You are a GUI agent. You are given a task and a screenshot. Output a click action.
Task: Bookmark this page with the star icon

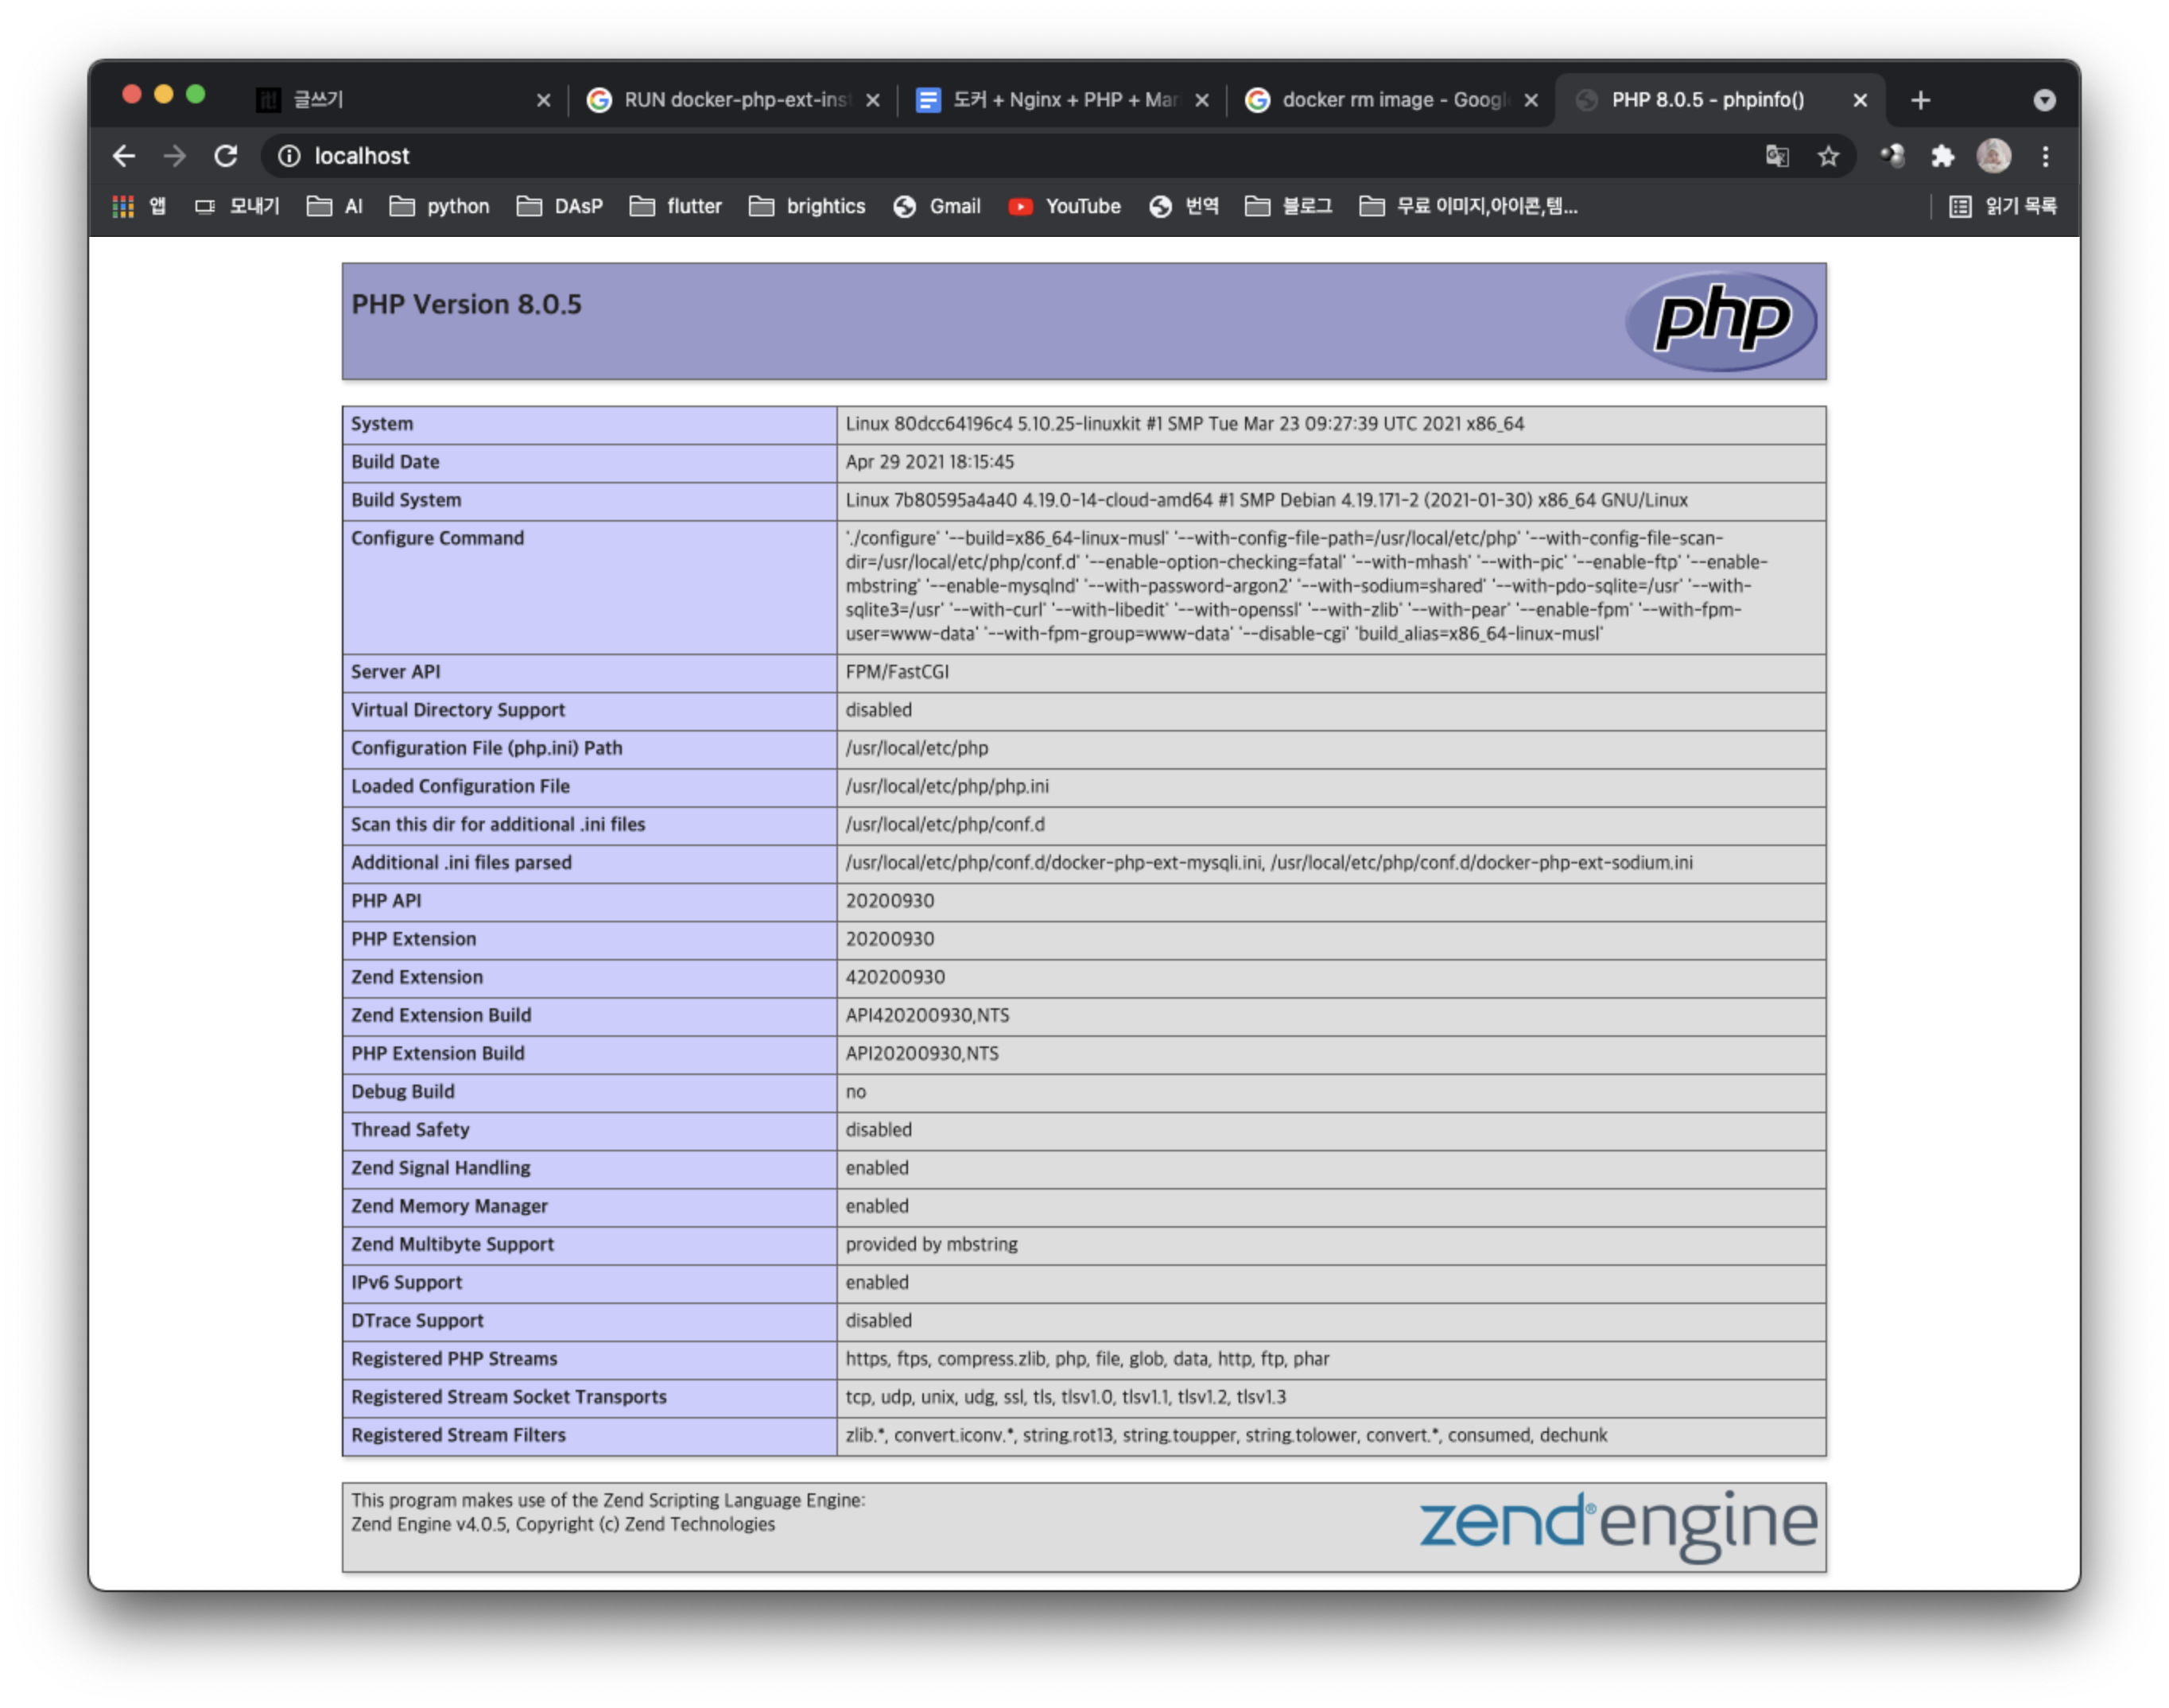coord(1828,156)
